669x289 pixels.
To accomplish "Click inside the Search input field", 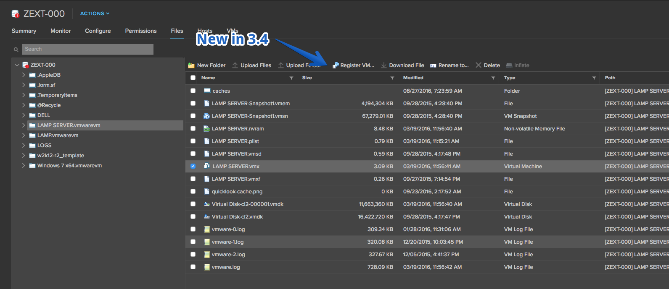I will [88, 49].
